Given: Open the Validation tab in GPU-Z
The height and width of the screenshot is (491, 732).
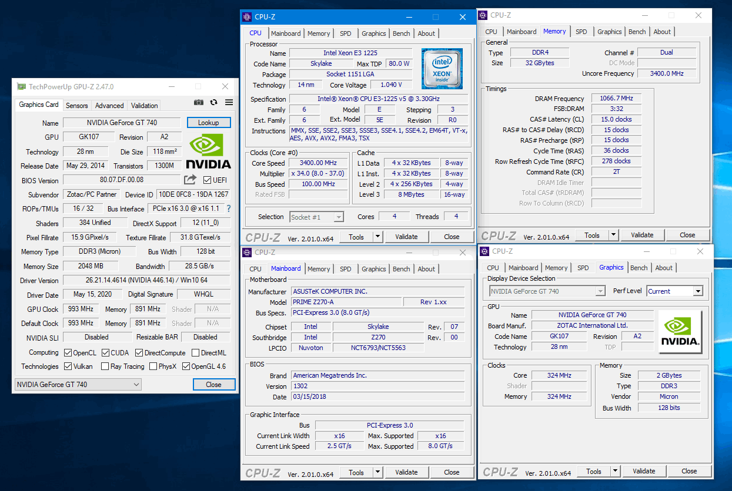Looking at the screenshot, I should (145, 106).
